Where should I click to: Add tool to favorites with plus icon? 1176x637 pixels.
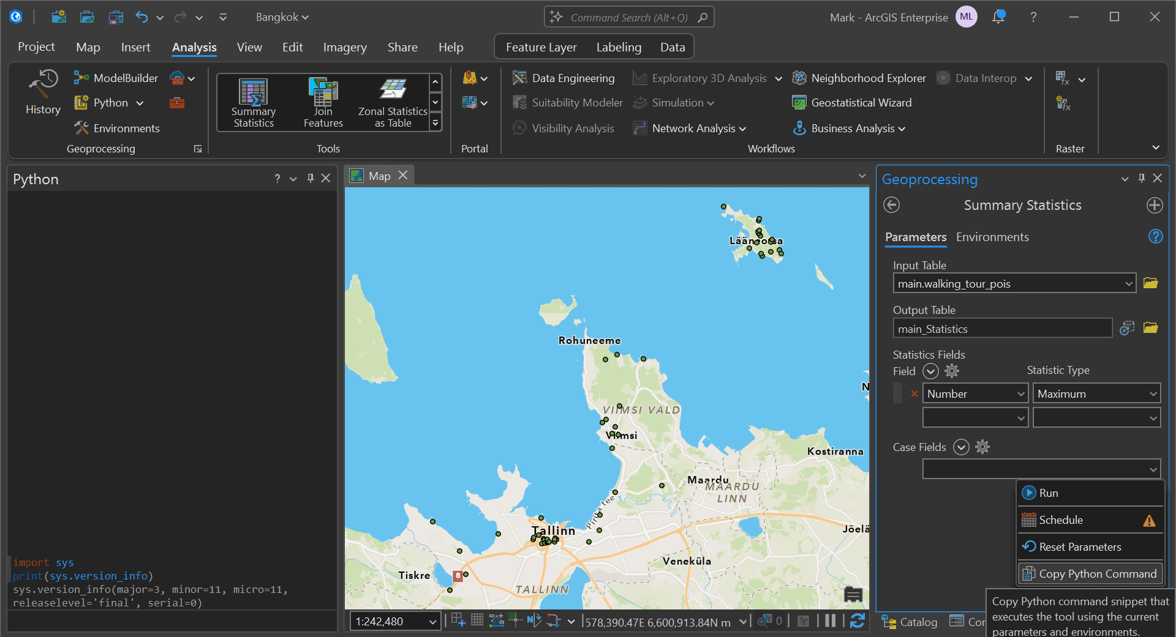pyautogui.click(x=1155, y=205)
